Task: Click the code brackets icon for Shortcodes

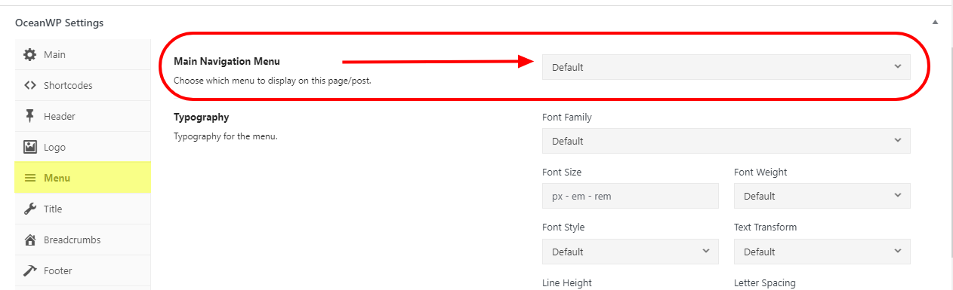Action: pos(30,86)
